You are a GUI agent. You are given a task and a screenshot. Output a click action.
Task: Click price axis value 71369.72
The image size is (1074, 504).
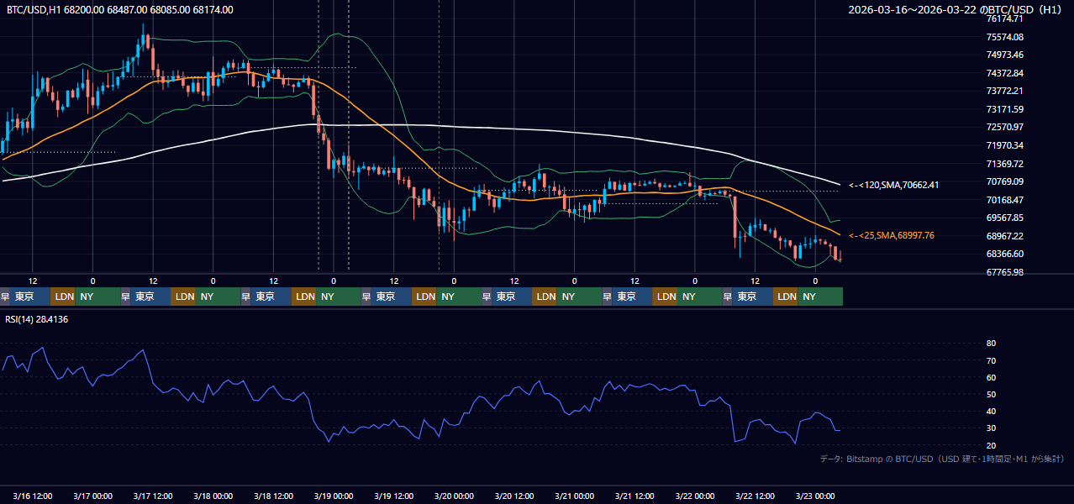(1004, 164)
